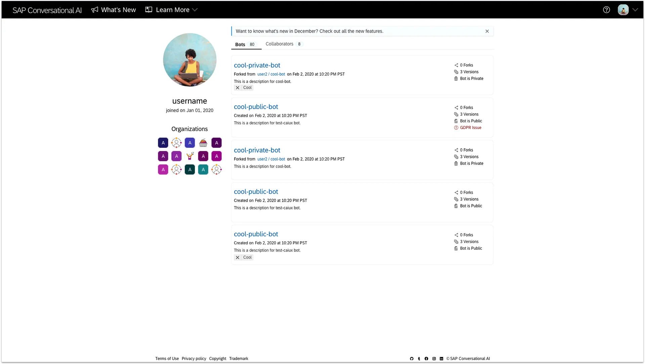Click the username heading

click(x=189, y=101)
